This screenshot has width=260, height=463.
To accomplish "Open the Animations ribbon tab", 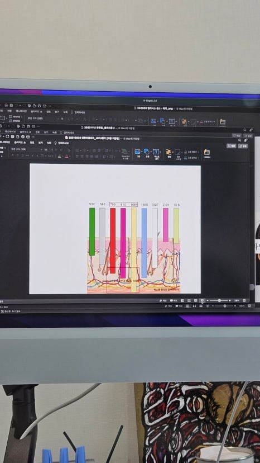I will (x=6, y=143).
